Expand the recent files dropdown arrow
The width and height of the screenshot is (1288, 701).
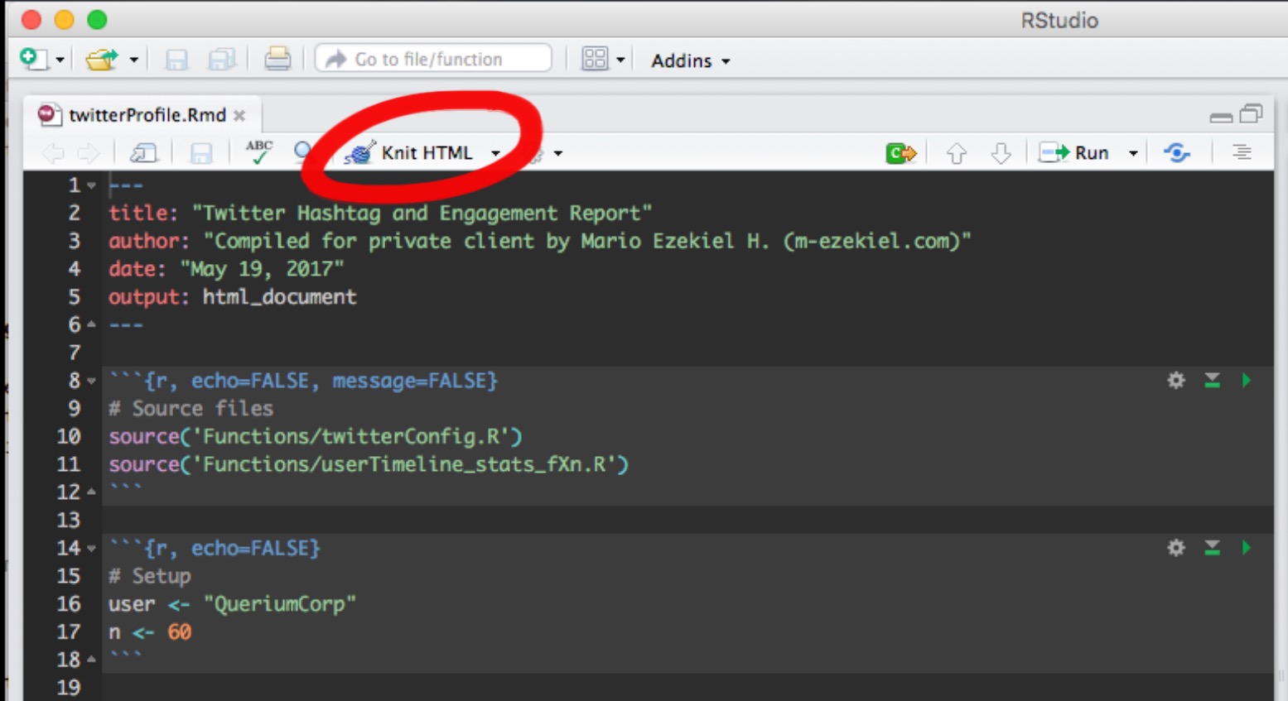coord(133,60)
